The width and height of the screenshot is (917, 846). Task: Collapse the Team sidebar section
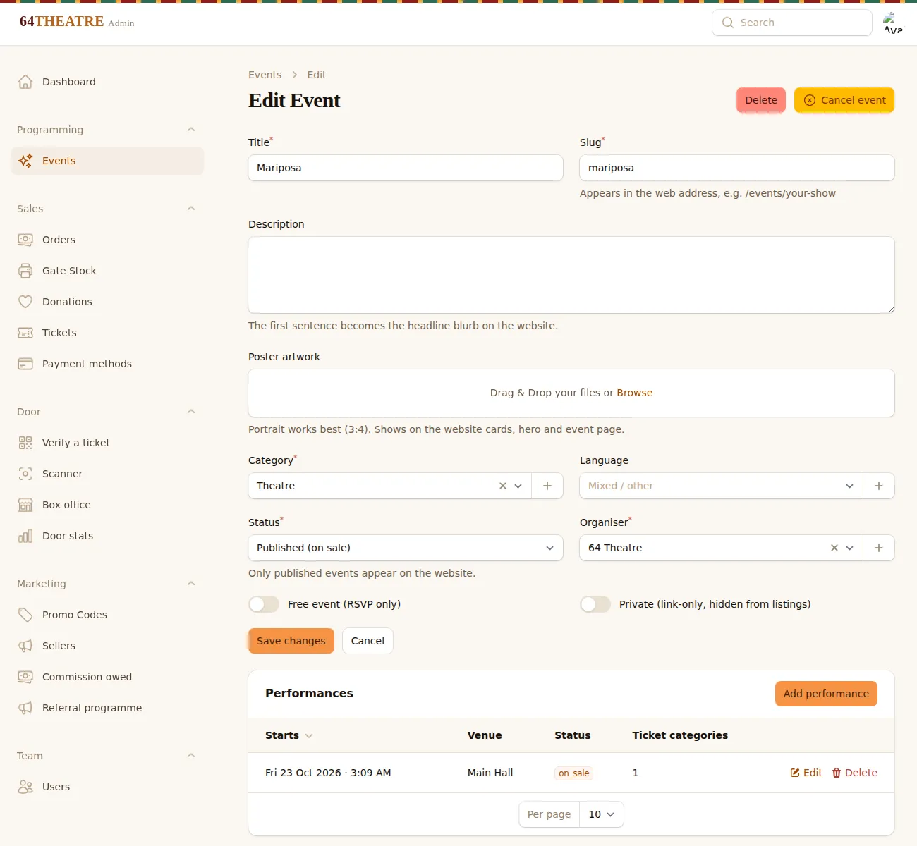tap(191, 756)
